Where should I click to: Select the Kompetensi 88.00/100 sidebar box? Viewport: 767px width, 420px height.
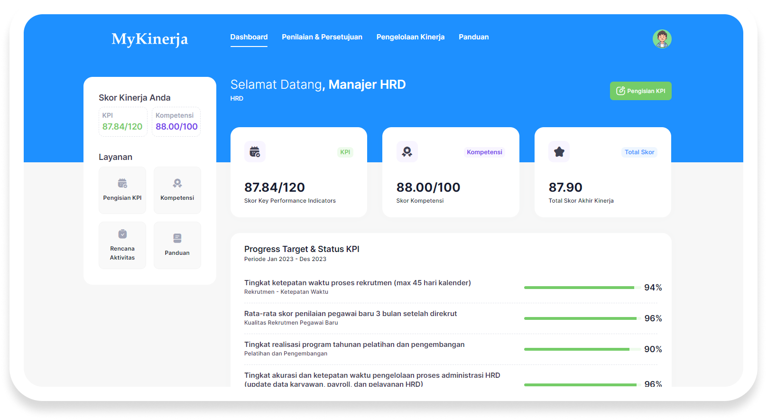point(176,122)
